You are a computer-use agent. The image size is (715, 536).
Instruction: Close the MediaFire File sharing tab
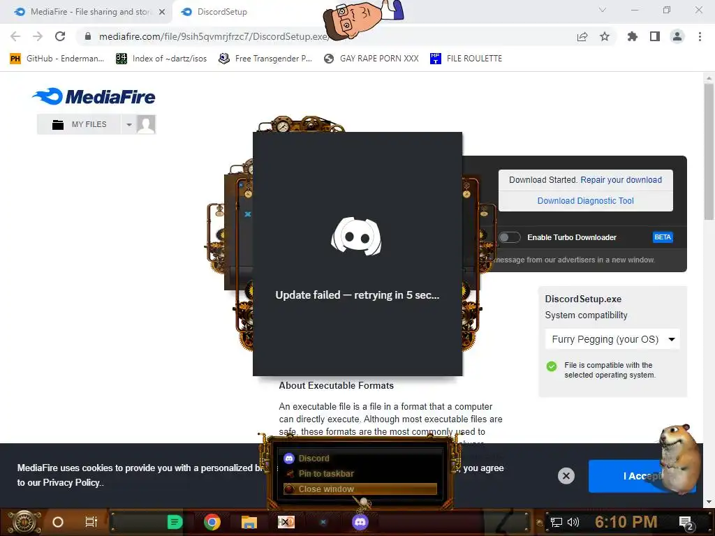[x=162, y=12]
